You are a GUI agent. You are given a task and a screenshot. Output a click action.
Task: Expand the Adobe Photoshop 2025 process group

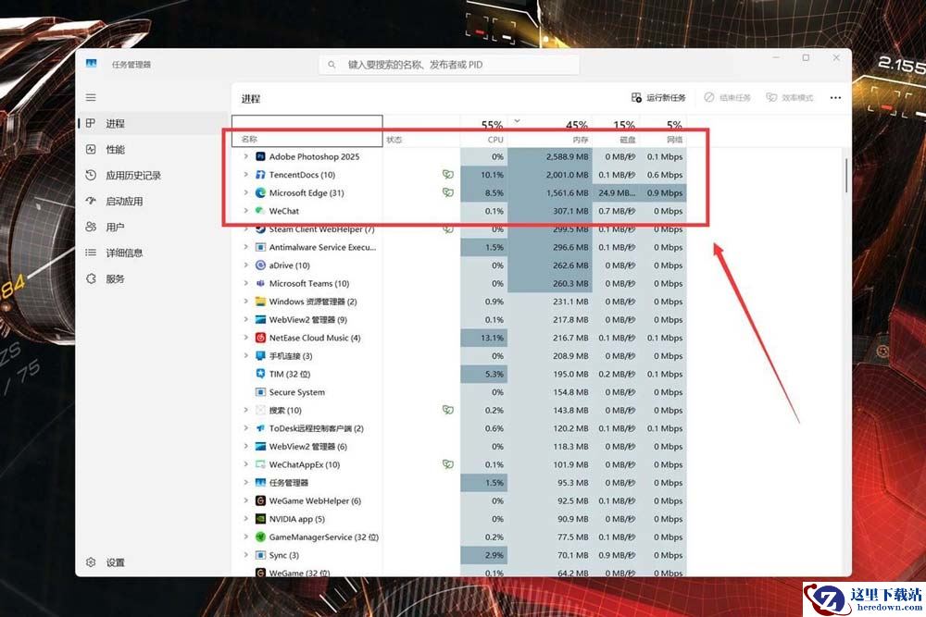point(245,156)
